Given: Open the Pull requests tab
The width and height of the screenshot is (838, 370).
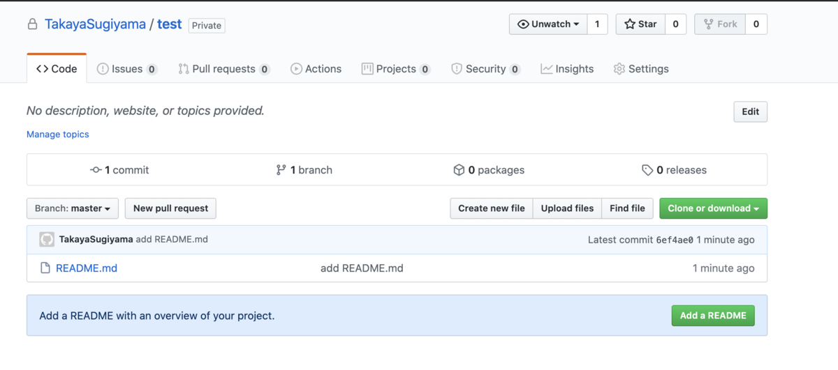Looking at the screenshot, I should 224,68.
